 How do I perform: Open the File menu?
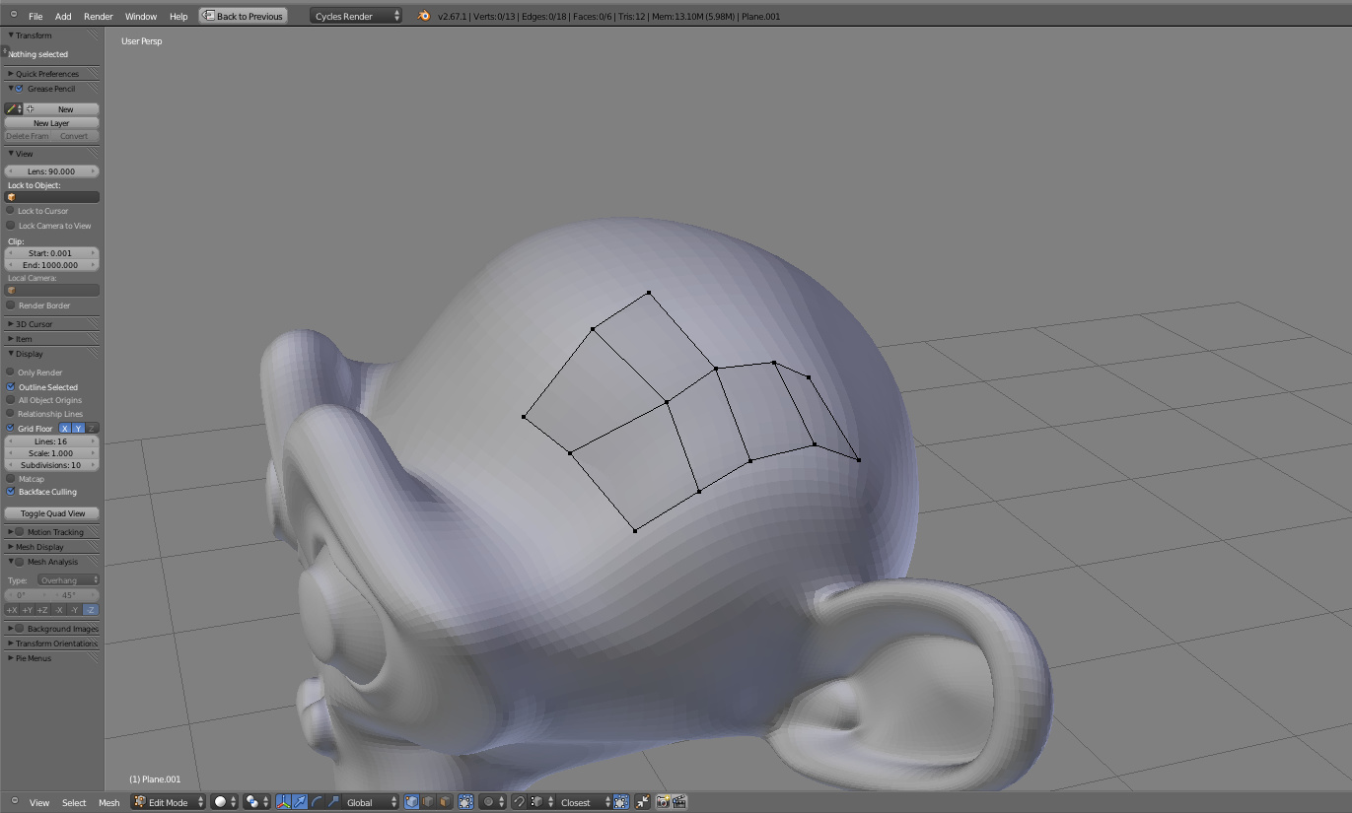[36, 17]
